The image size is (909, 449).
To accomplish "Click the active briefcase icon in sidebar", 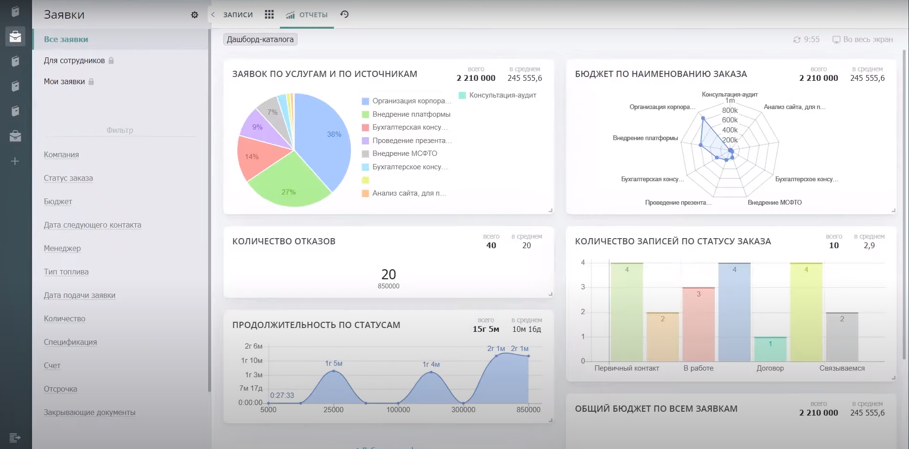I will click(x=15, y=36).
